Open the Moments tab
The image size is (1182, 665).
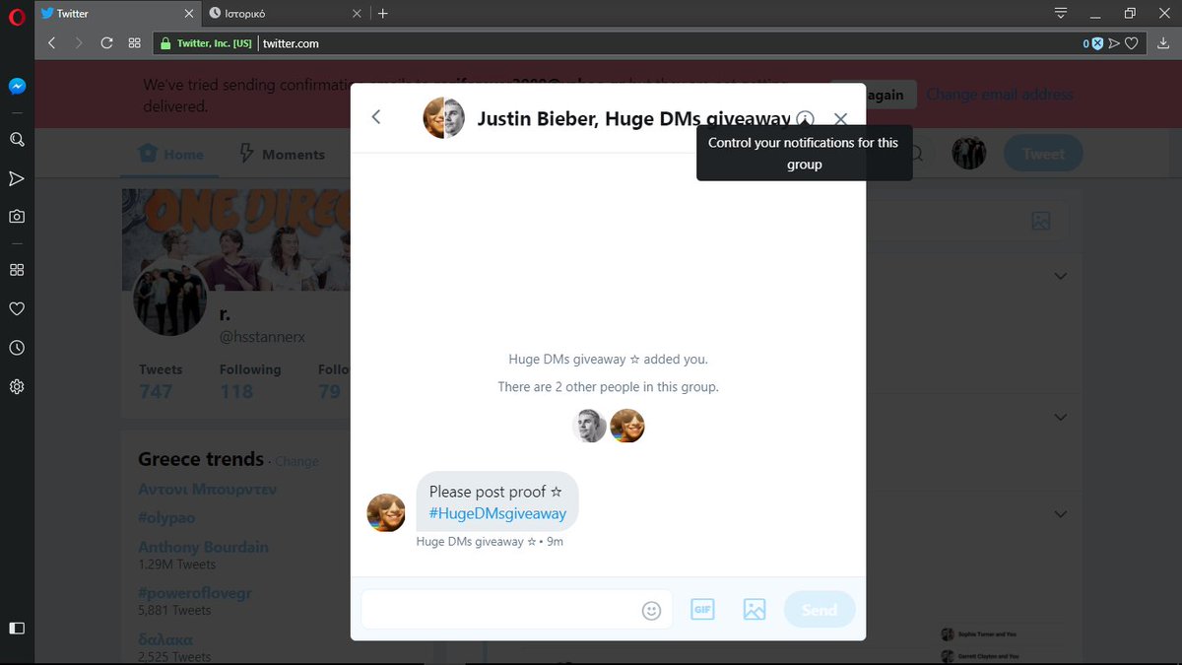coord(283,154)
